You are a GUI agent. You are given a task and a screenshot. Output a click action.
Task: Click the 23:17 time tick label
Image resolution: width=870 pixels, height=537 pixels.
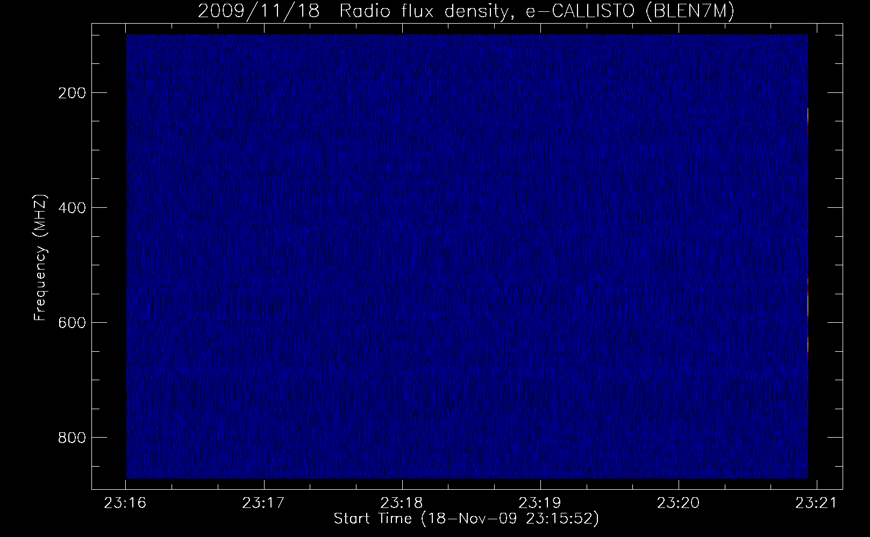pyautogui.click(x=264, y=503)
